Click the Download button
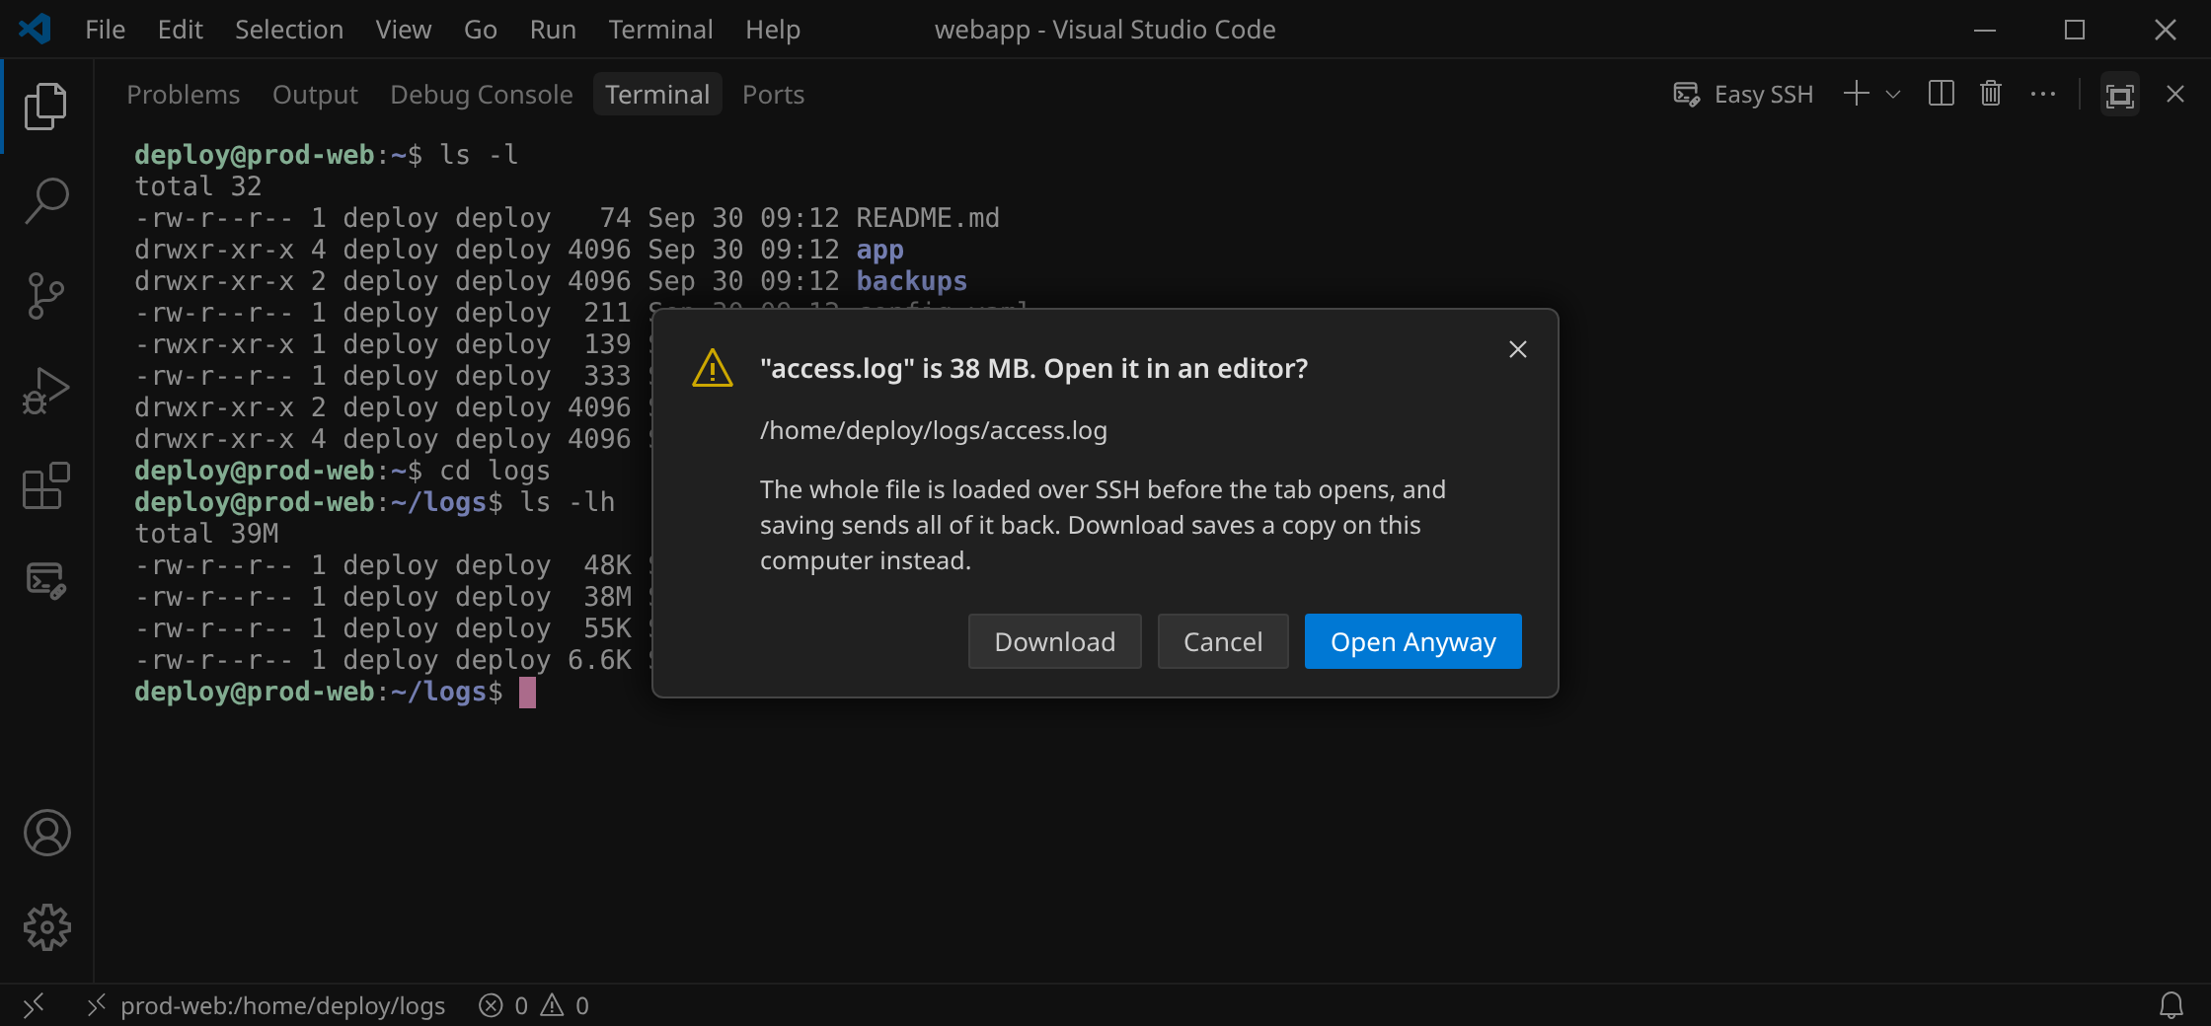Image resolution: width=2211 pixels, height=1026 pixels. click(1054, 641)
